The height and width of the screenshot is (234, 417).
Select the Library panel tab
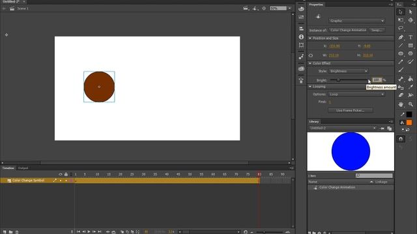pyautogui.click(x=314, y=122)
